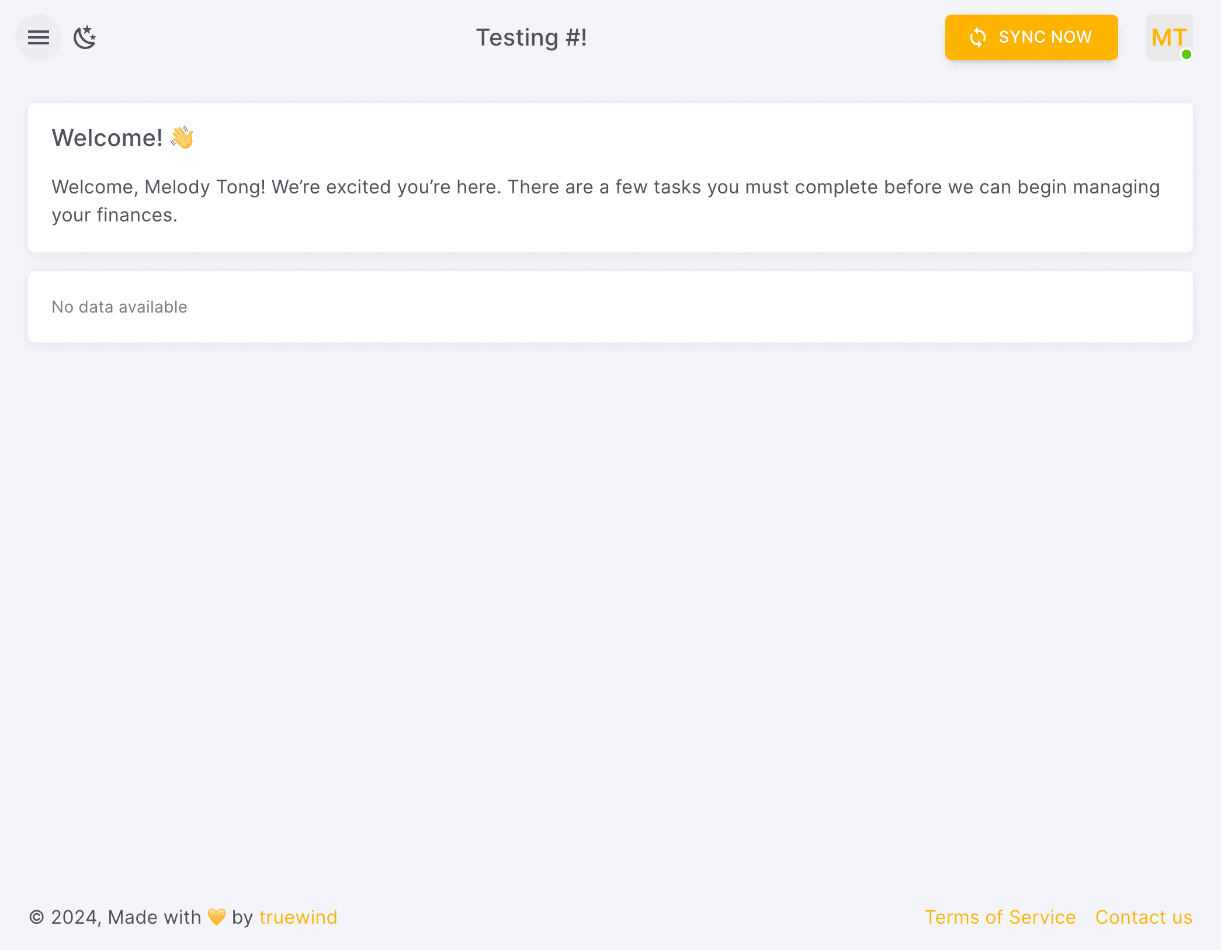Image resolution: width=1221 pixels, height=950 pixels.
Task: Click the copyright symbol in the footer
Action: [36, 917]
